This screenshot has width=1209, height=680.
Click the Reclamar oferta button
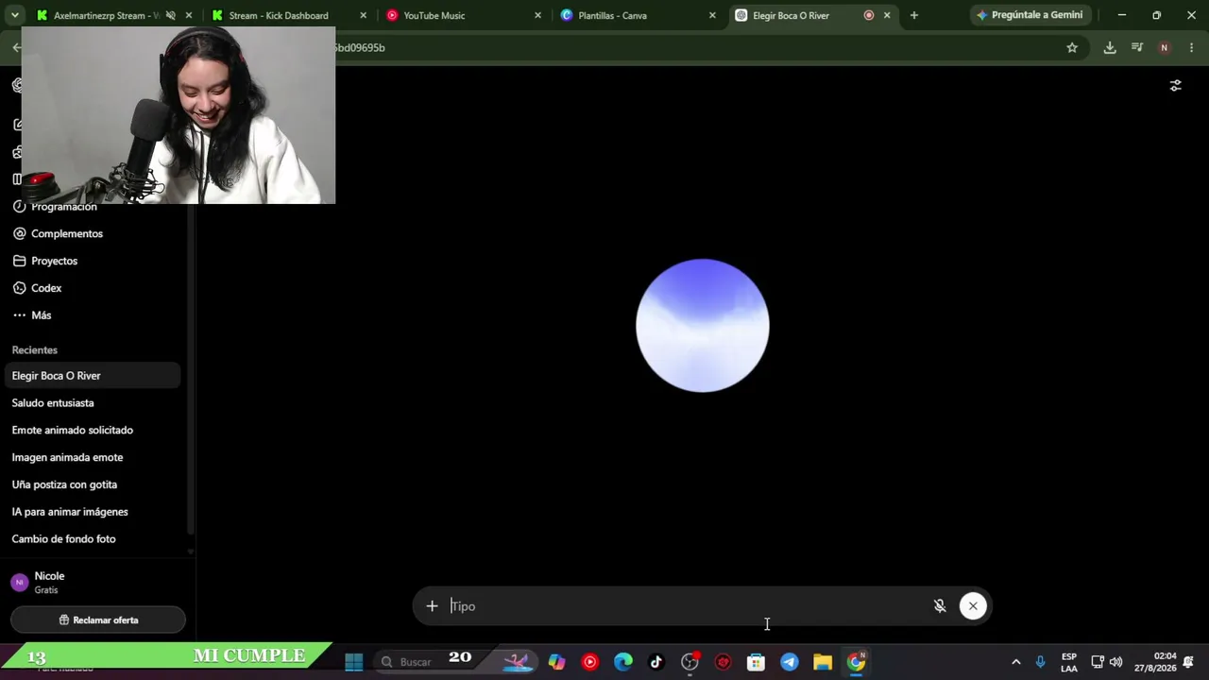pyautogui.click(x=98, y=620)
